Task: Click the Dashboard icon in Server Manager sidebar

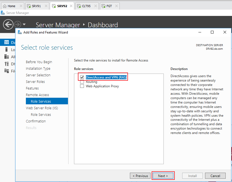Action: (7, 43)
